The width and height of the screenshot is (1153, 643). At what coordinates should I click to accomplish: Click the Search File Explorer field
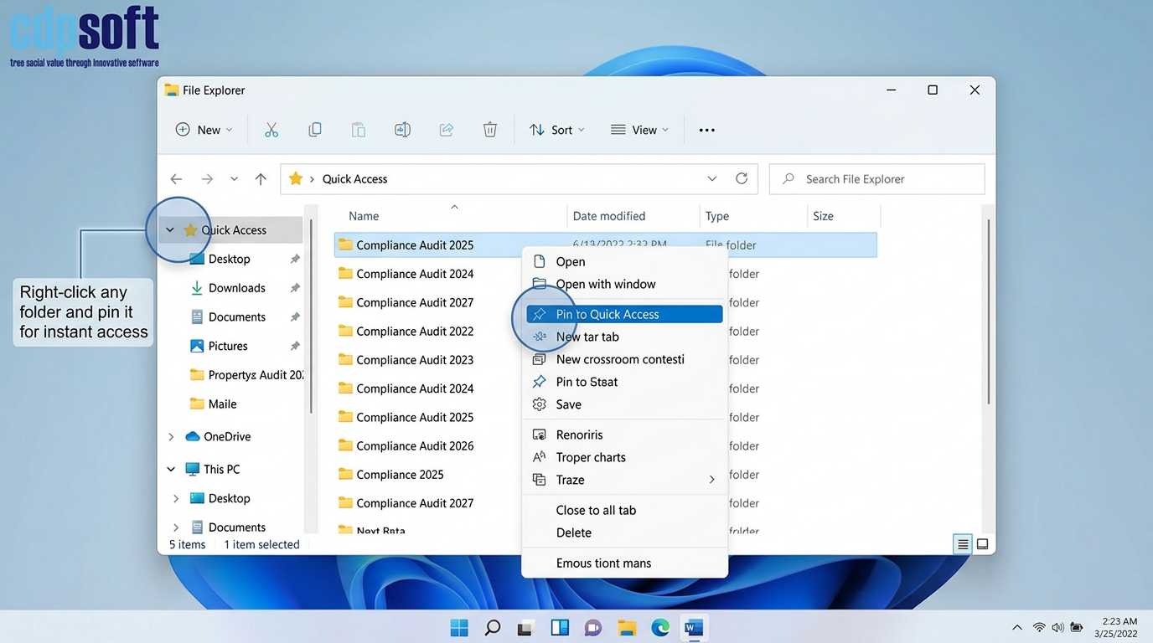(876, 179)
